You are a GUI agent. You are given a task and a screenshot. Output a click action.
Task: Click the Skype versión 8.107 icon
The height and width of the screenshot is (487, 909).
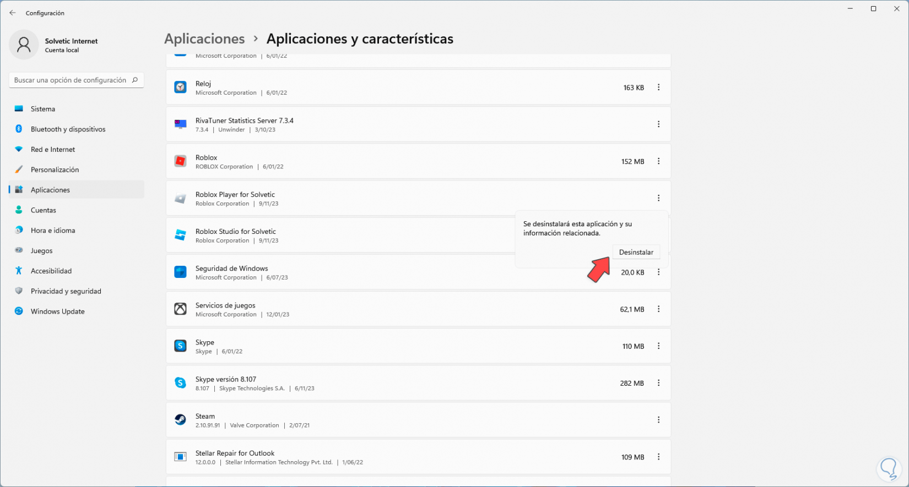[180, 383]
